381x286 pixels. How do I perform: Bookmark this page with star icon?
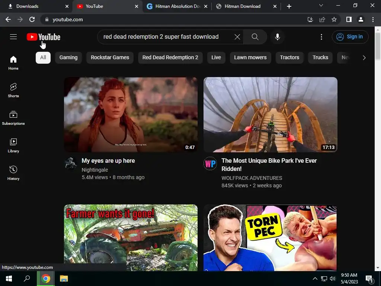[334, 19]
